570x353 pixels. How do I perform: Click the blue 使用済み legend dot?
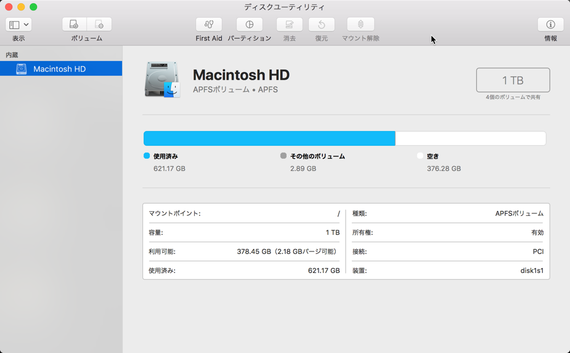point(147,156)
